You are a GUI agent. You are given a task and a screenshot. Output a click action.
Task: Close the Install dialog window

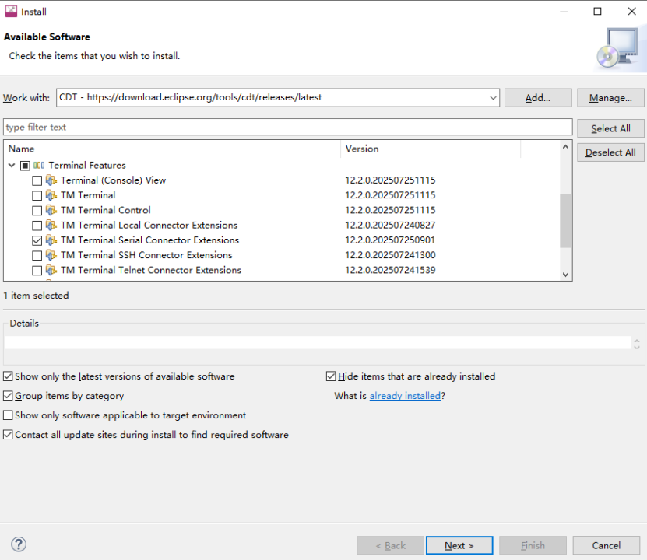point(631,11)
